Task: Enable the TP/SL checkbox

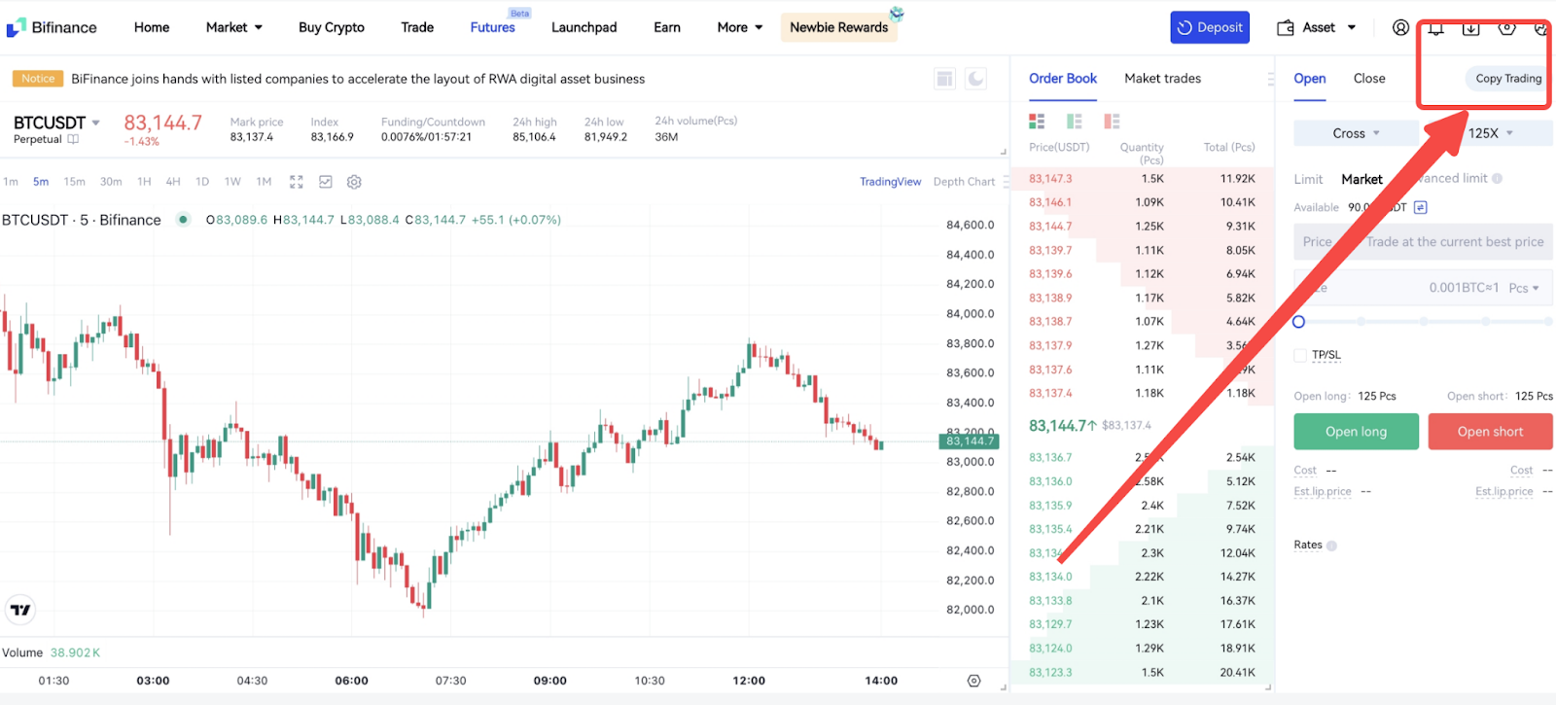Action: click(x=1300, y=356)
